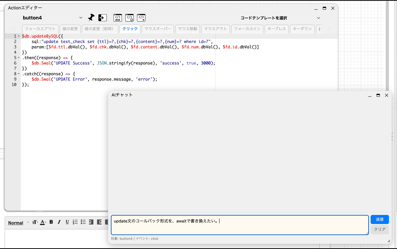Click the exit arrow icon beside pin
Image resolution: width=397 pixels, height=249 pixels.
(x=102, y=18)
